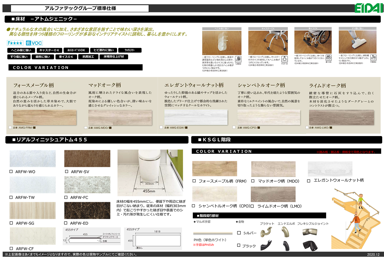
Task: Check the ARFW-CF checkbox
Action: [11, 248]
